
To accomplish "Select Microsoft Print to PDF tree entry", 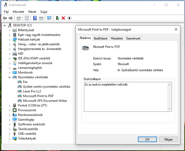I will pos(38,96).
